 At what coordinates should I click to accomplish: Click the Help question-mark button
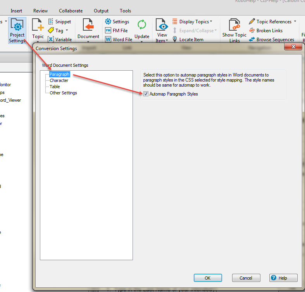click(283, 278)
